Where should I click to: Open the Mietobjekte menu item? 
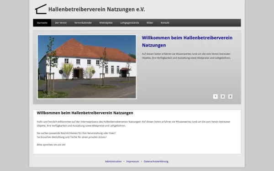tap(106, 23)
